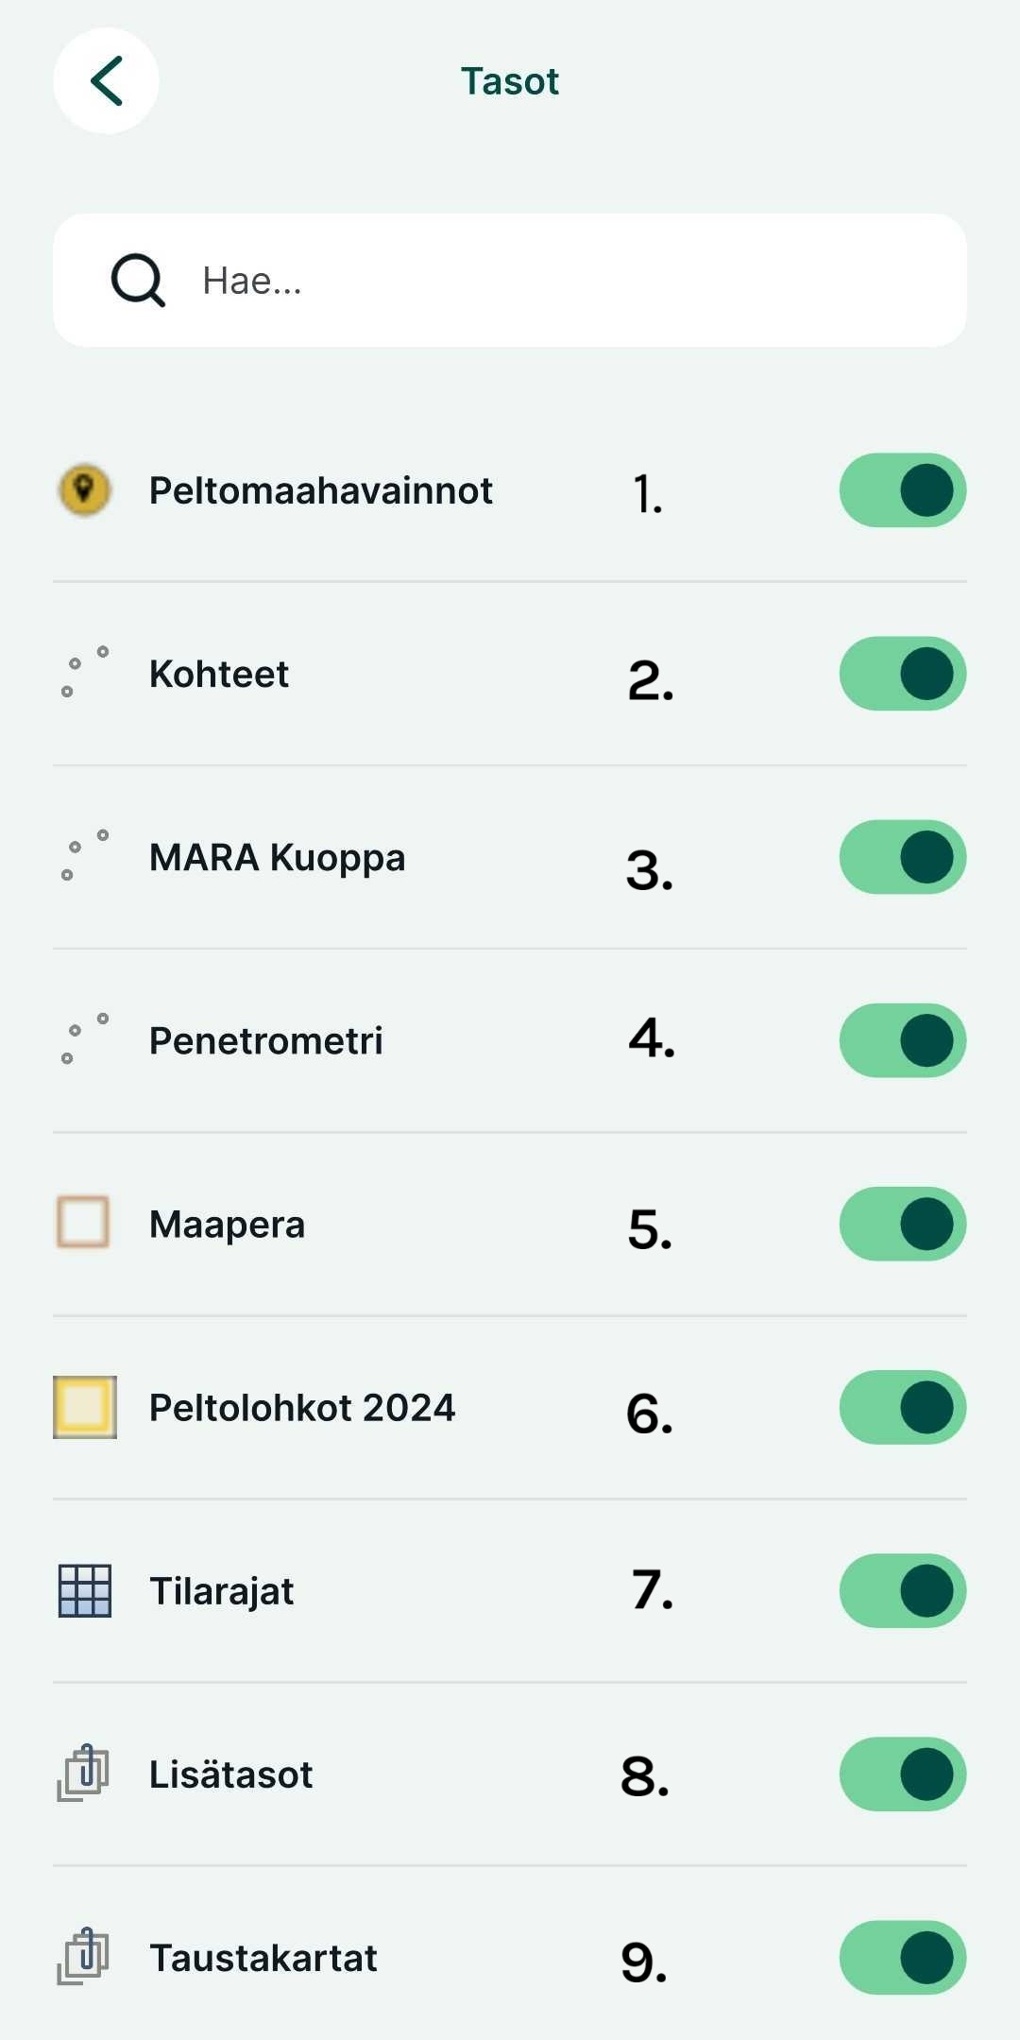Go back using the arrow button
This screenshot has height=2040, width=1020.
click(x=106, y=81)
